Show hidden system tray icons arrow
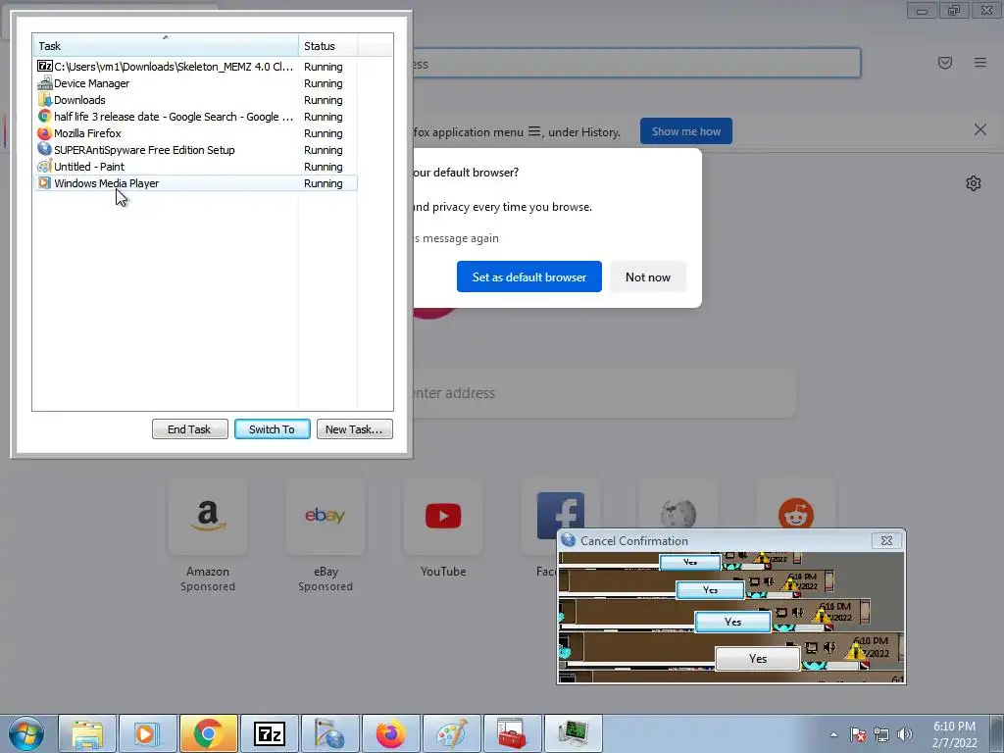Image resolution: width=1004 pixels, height=753 pixels. tap(833, 734)
